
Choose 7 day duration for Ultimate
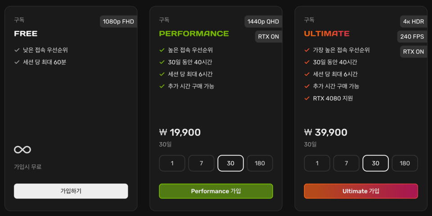[x=346, y=163]
